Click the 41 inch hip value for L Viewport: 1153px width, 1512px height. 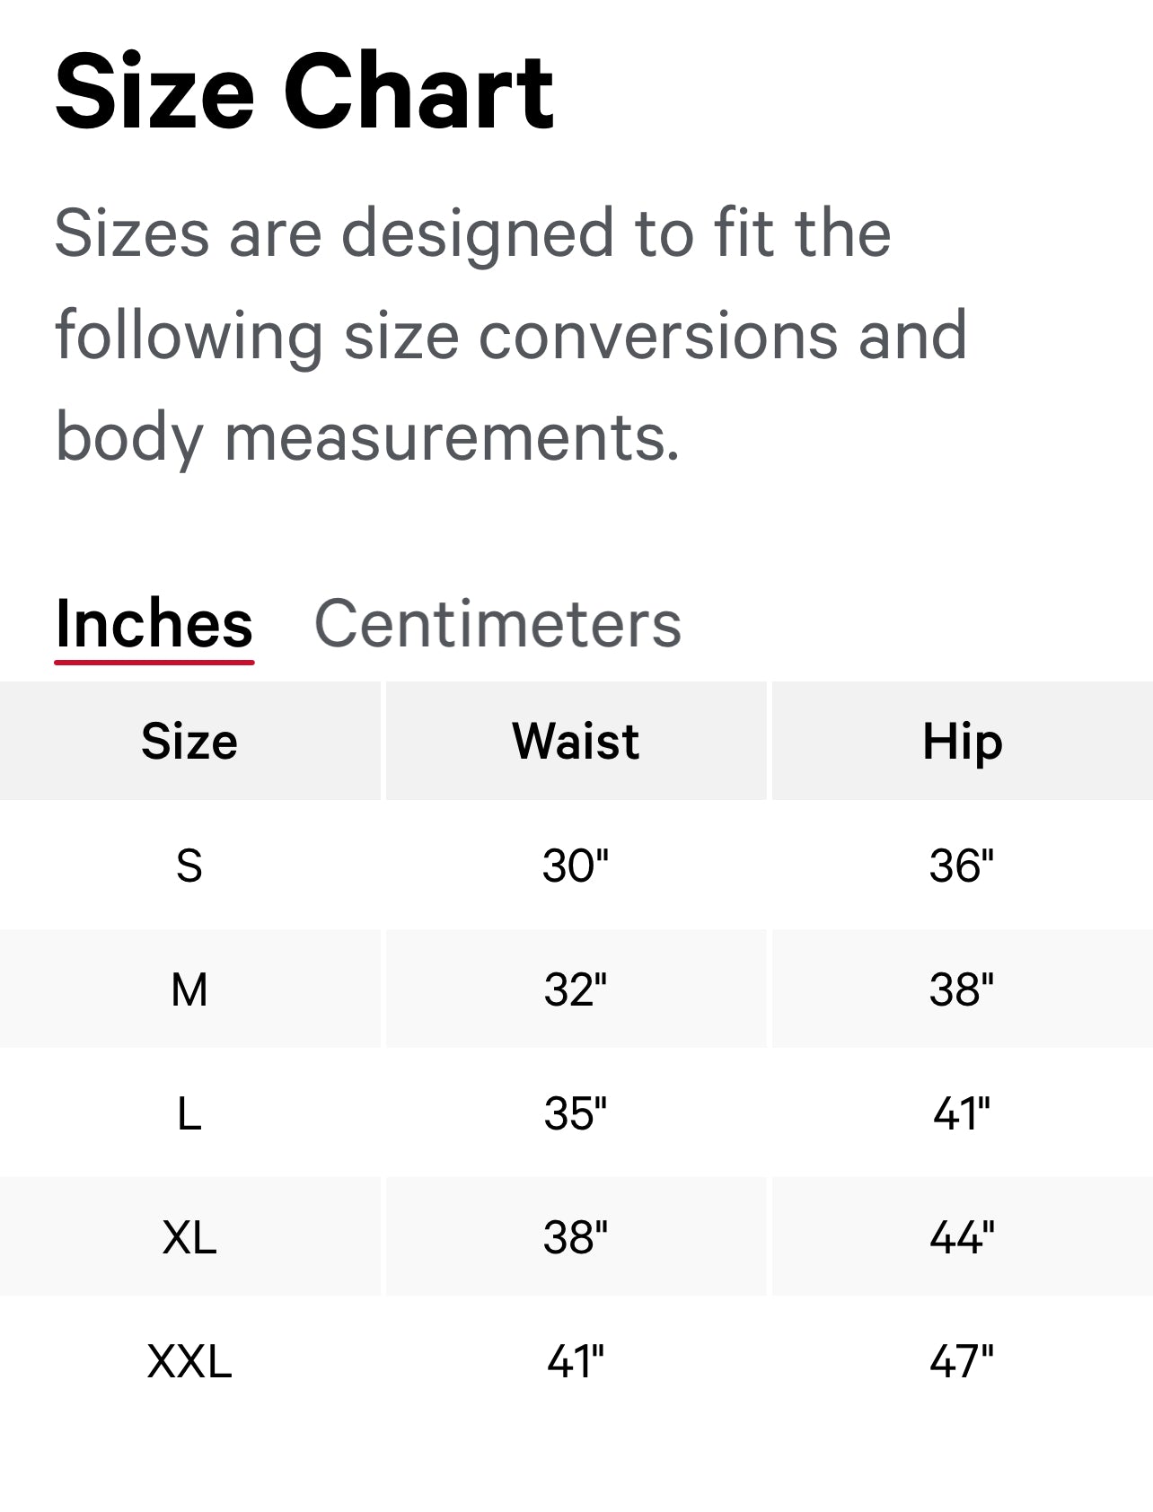pyautogui.click(x=963, y=1112)
